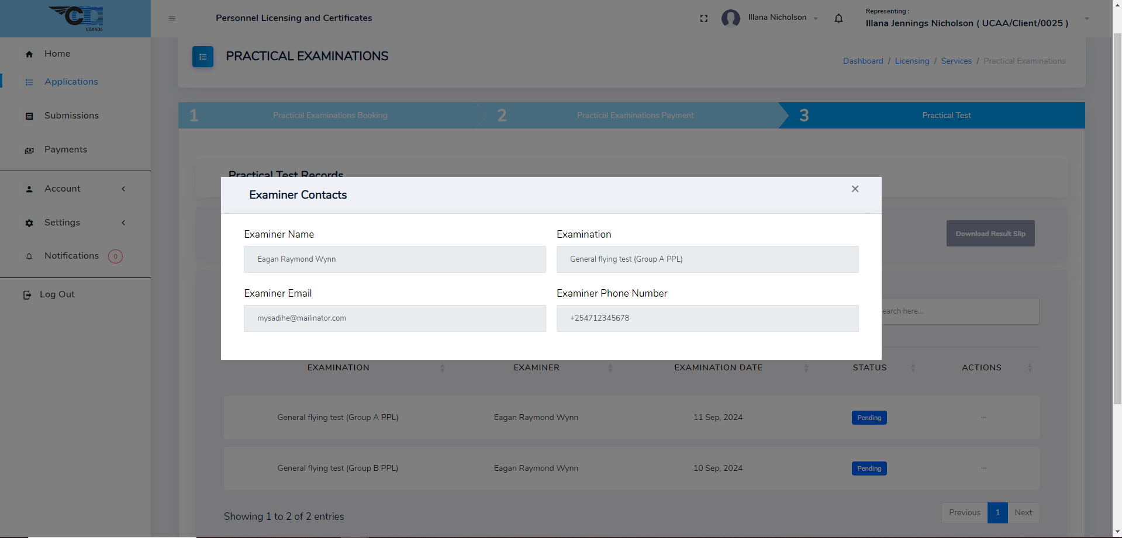Viewport: 1122px width, 538px height.
Task: Click the blue list icon beside Practical Examinations
Action: tap(203, 57)
